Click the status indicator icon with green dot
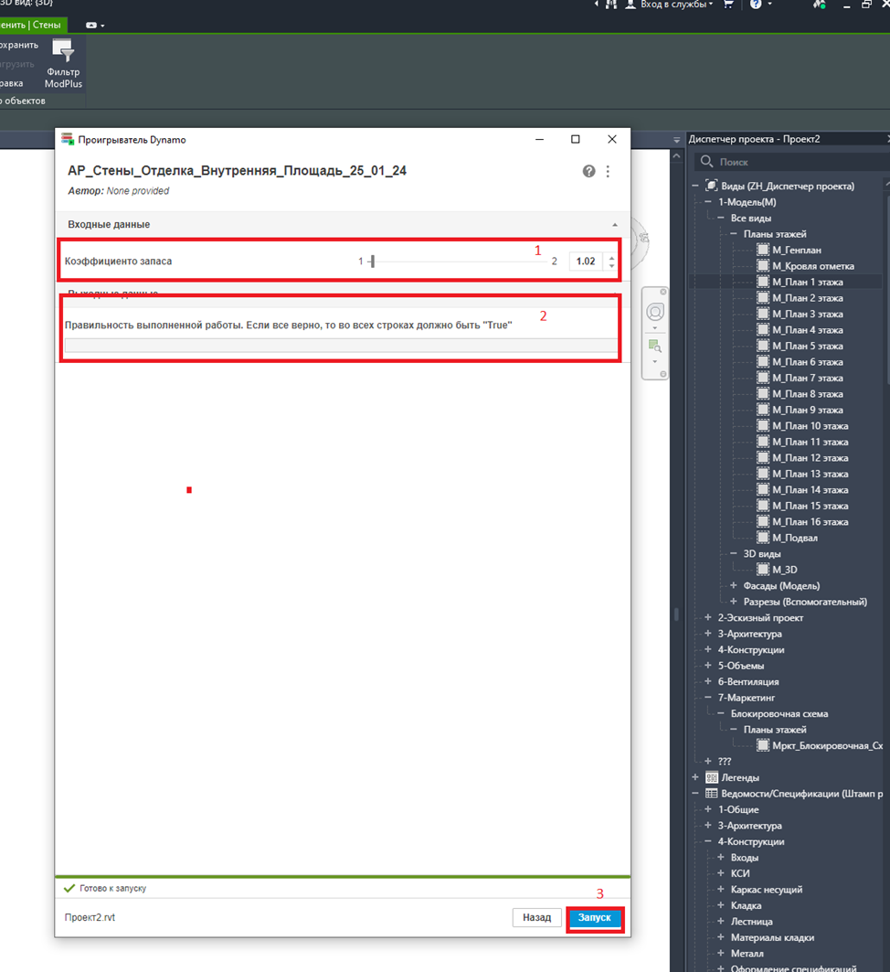The height and width of the screenshot is (972, 890). [x=820, y=5]
